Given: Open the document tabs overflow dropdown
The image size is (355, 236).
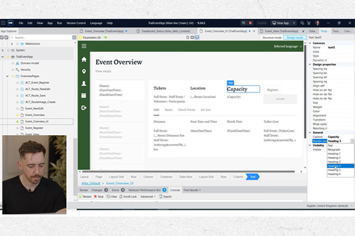Looking at the screenshot, I should [303, 31].
